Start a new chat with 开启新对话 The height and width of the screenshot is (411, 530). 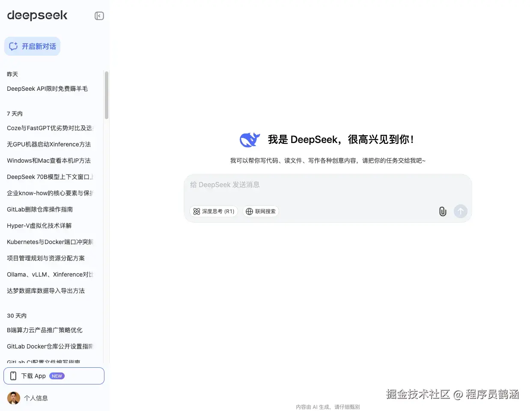point(33,46)
